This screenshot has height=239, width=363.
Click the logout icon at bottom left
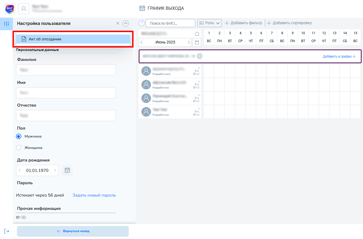7,231
